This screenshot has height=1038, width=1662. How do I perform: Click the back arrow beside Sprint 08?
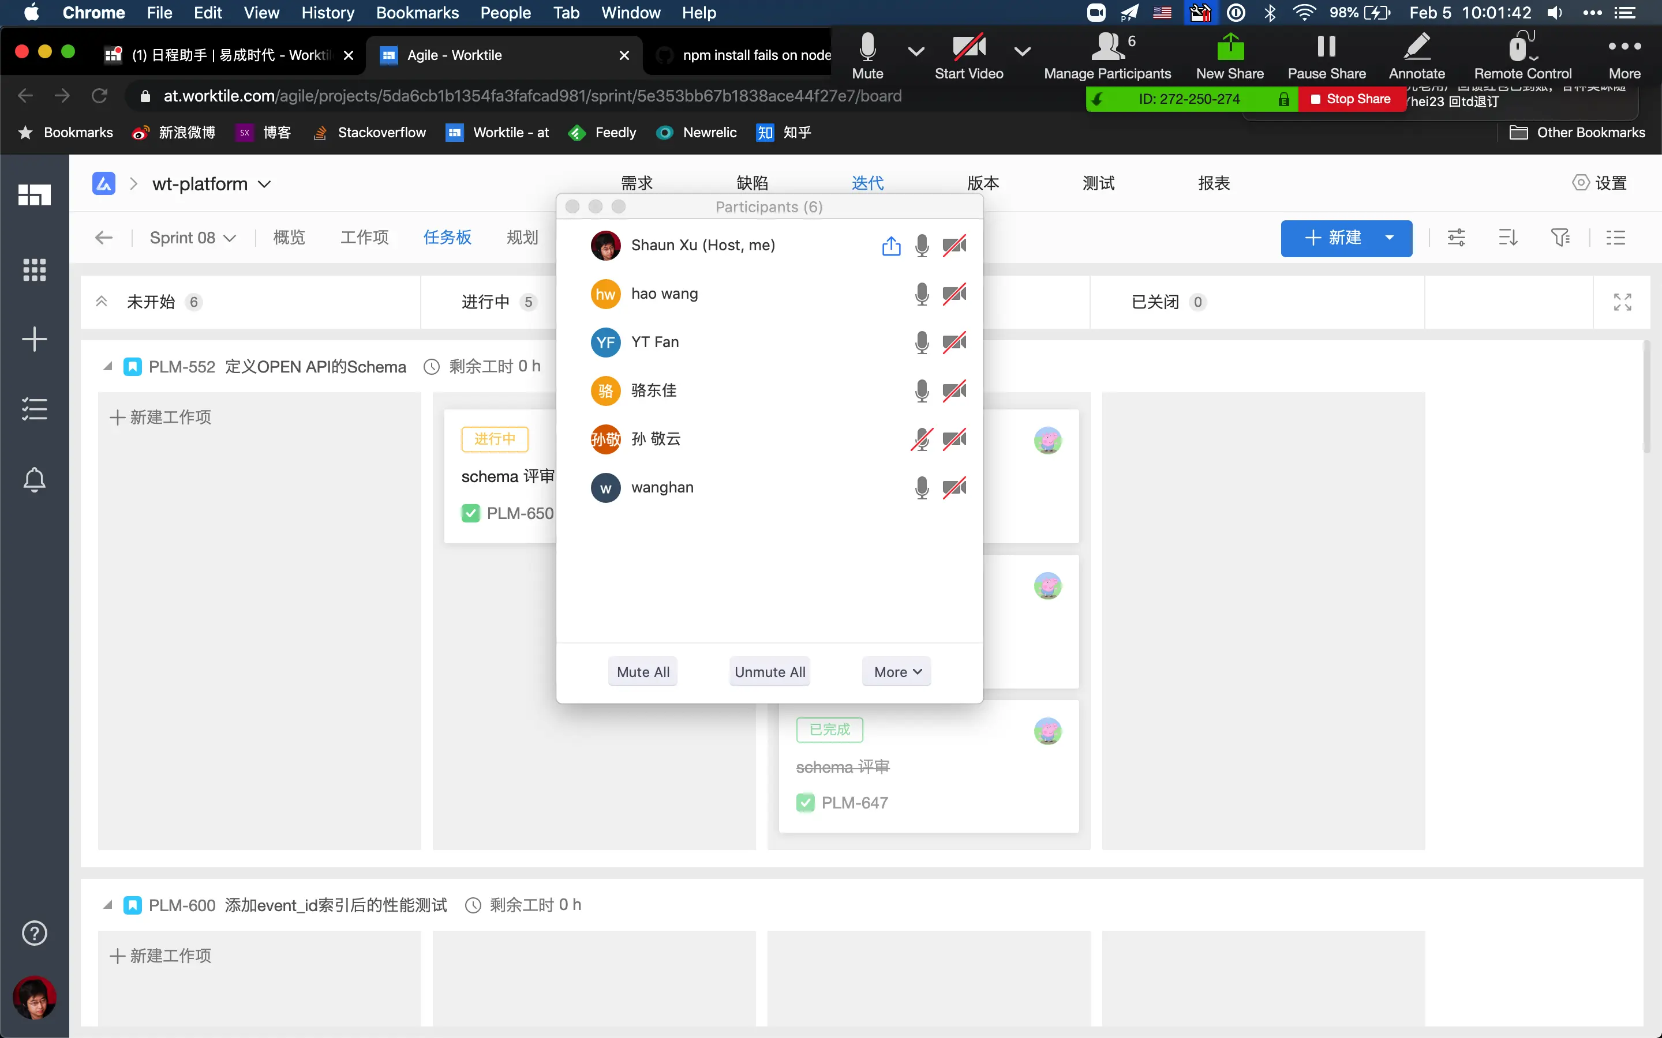(x=104, y=238)
